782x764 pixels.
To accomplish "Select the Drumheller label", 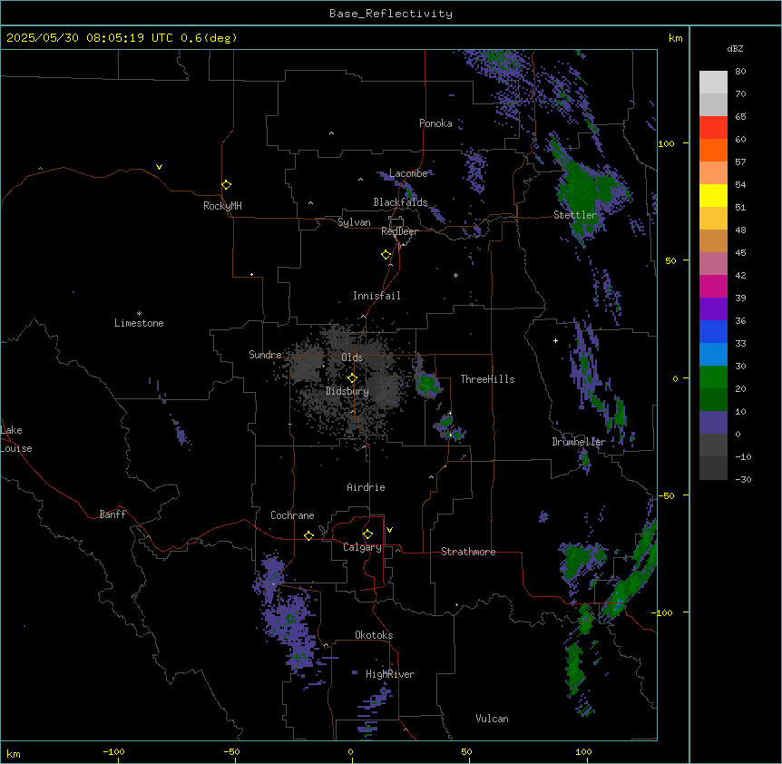I will coord(579,442).
